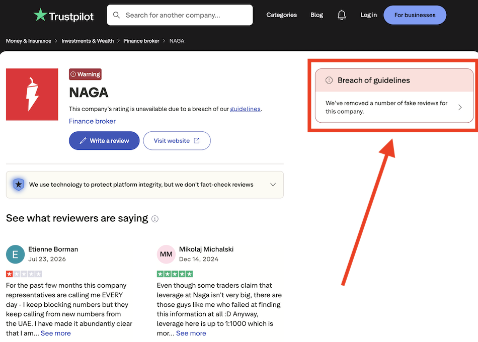Open the guidelines link
Viewport: 478px width, 342px height.
pyautogui.click(x=245, y=109)
